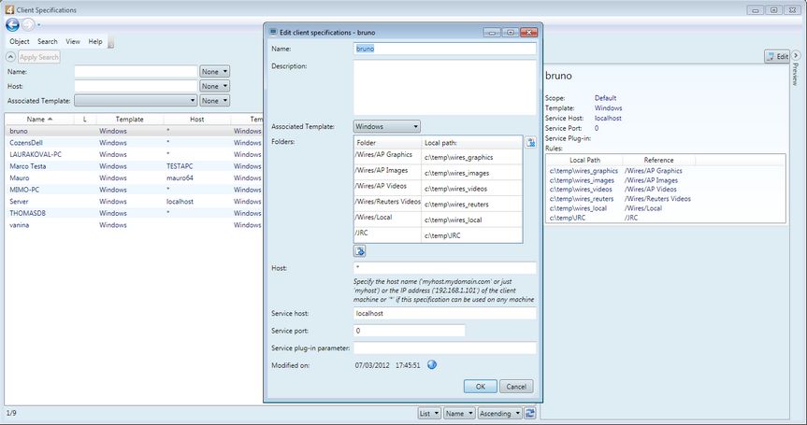Select the CozensDell row

134,143
